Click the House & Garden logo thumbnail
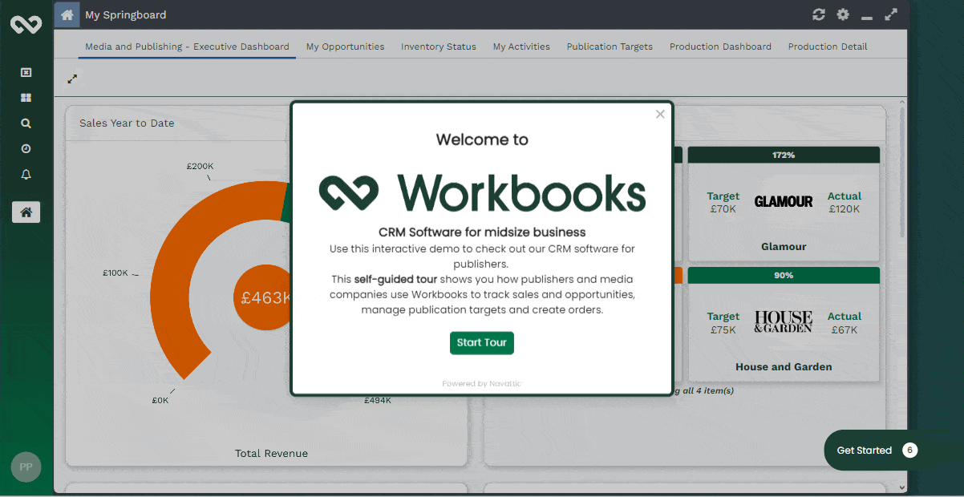The width and height of the screenshot is (964, 497). tap(784, 321)
